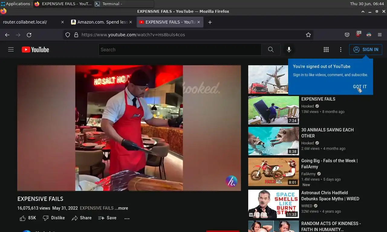Dismiss the popup with GOT IT
Image resolution: width=387 pixels, height=232 pixels.
pos(360,87)
